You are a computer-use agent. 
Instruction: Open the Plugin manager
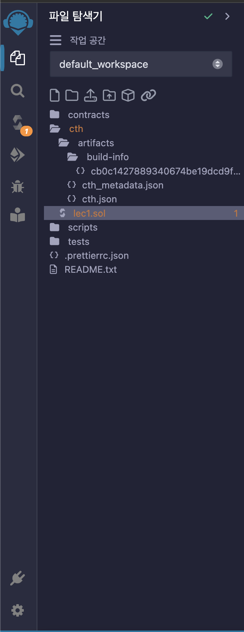point(17,578)
